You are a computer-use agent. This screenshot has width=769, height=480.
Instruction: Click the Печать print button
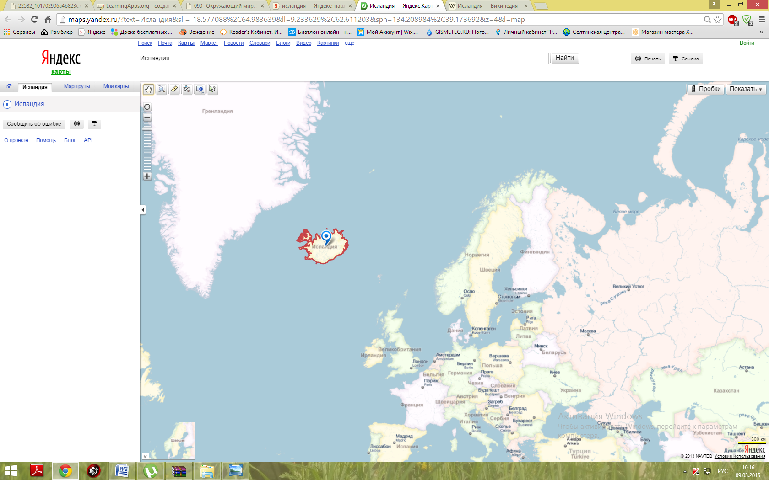pyautogui.click(x=648, y=59)
